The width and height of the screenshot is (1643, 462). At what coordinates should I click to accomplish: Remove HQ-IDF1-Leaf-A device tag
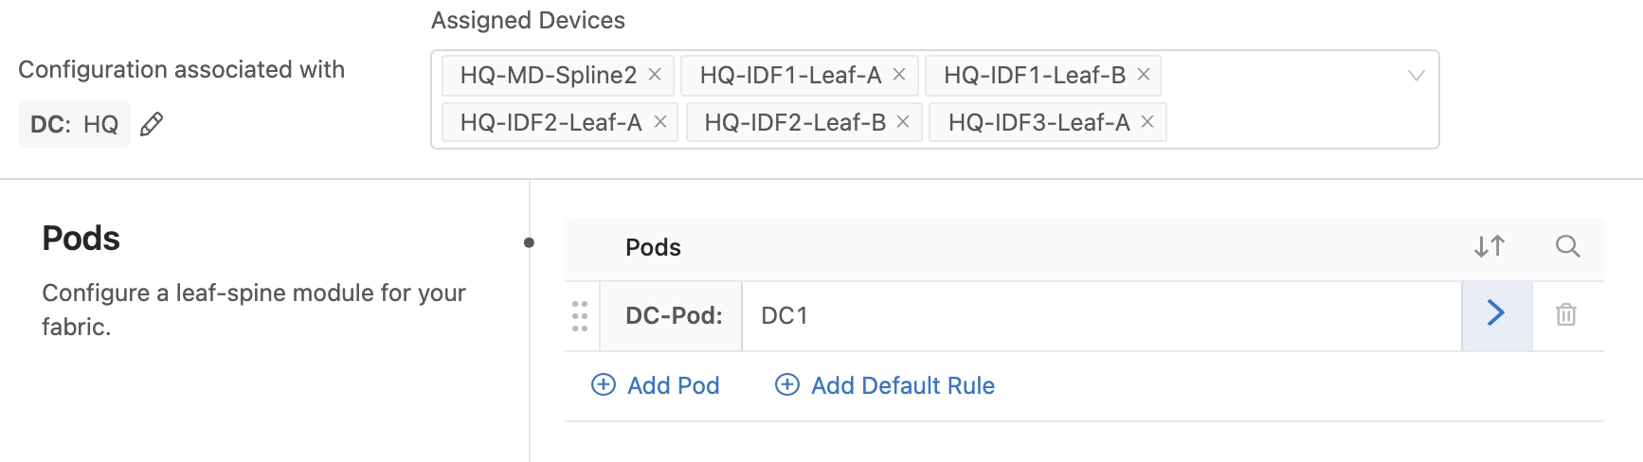click(899, 74)
